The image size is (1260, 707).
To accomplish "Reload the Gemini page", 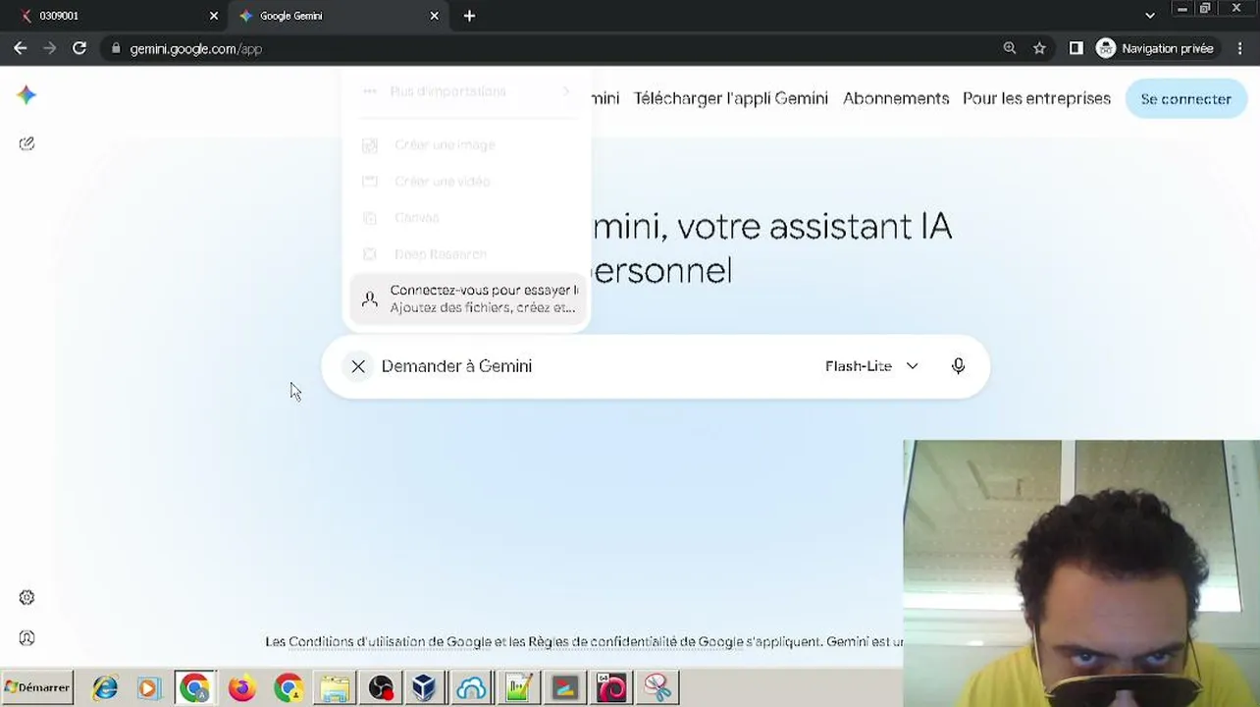I will click(79, 48).
